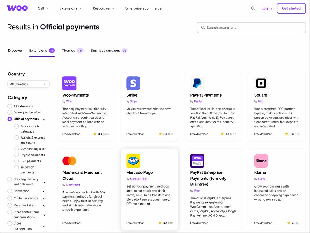Switch to the Extensions 48 tab
Viewport: 310px width, 233px height.
pyautogui.click(x=42, y=51)
